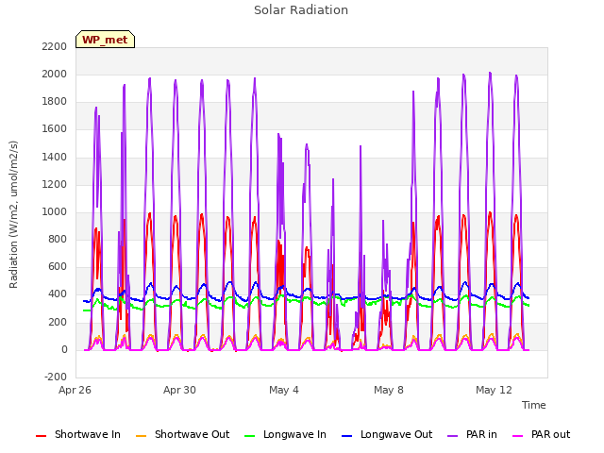Click the red Shortwave In legend swatch
This screenshot has height=453, width=604.
coord(41,436)
